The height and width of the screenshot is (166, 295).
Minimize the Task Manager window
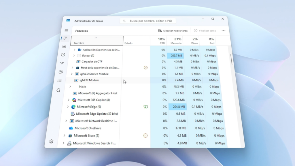pos(203,19)
